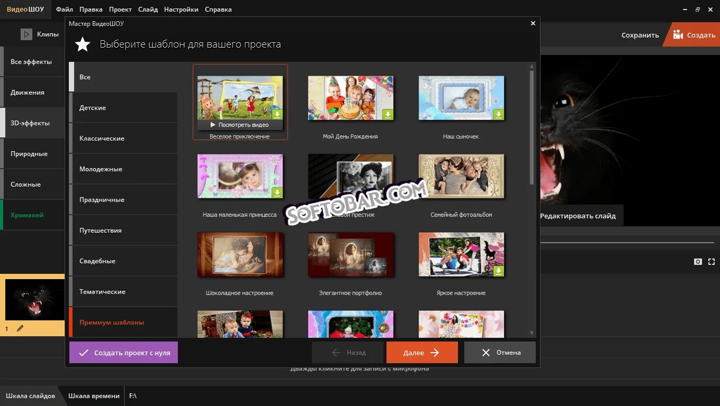
Task: Click the Назад button
Action: pos(347,353)
